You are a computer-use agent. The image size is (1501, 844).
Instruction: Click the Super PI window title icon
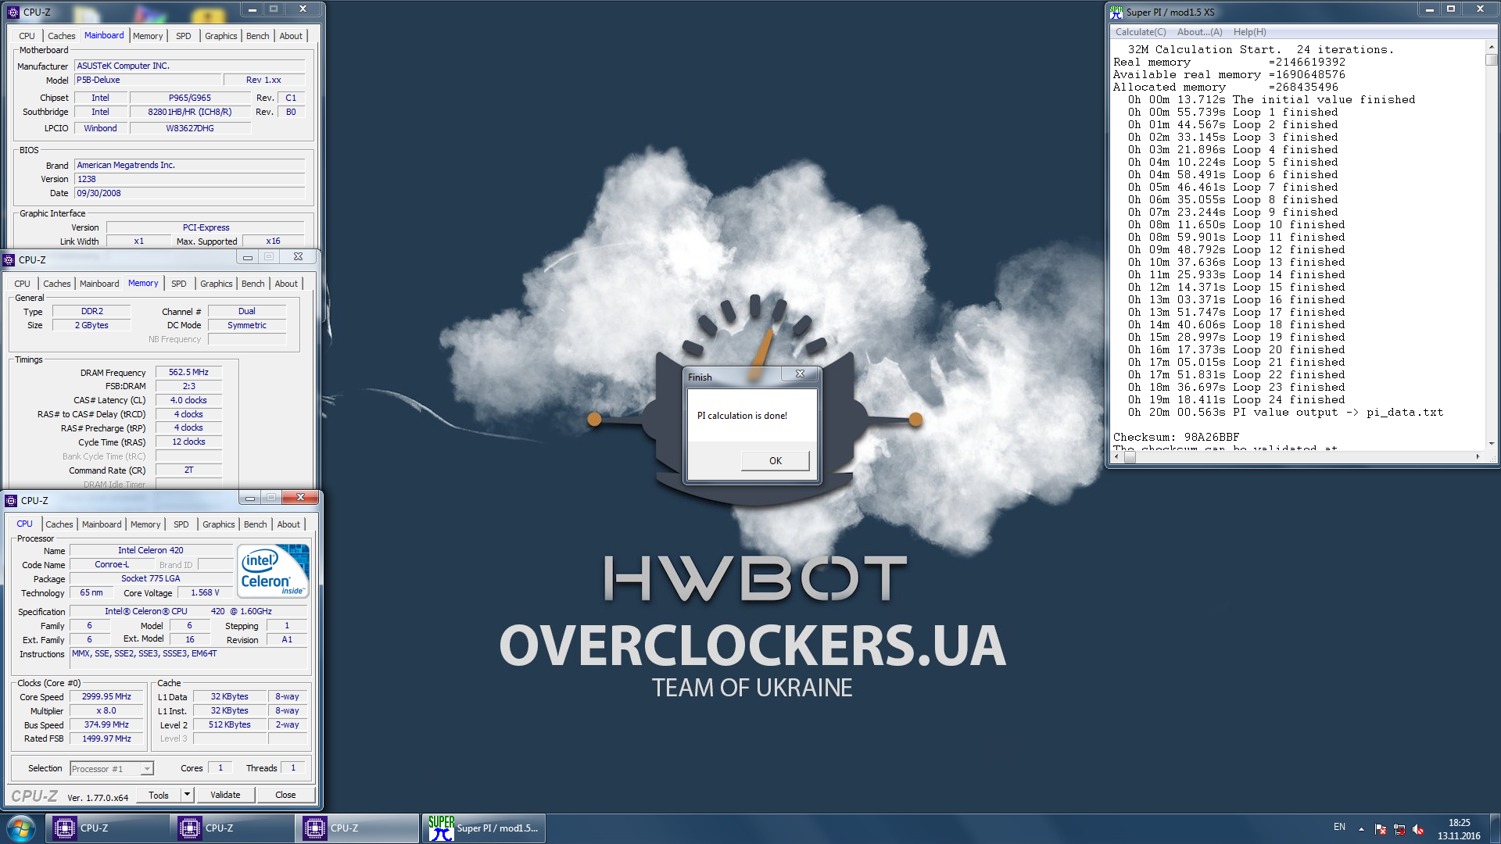click(x=1116, y=12)
